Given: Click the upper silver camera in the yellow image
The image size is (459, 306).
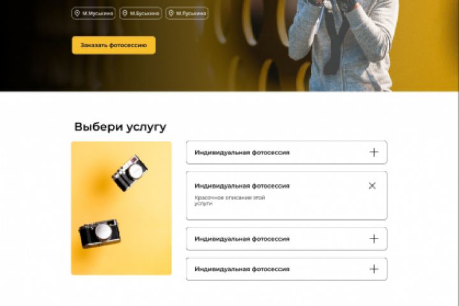Looking at the screenshot, I should tap(129, 173).
